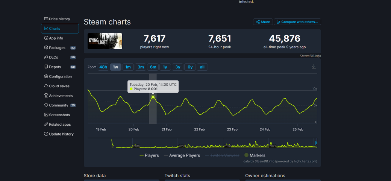Click the highlighted 20 Feb data point
The height and width of the screenshot is (181, 391).
(153, 97)
